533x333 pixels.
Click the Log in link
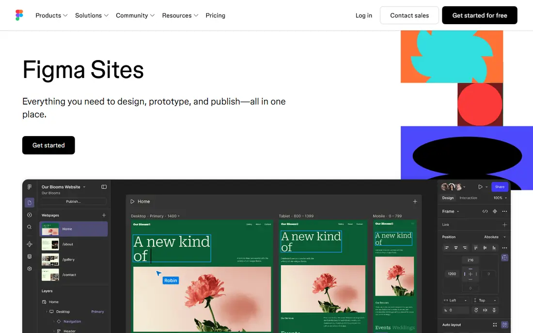pyautogui.click(x=364, y=15)
